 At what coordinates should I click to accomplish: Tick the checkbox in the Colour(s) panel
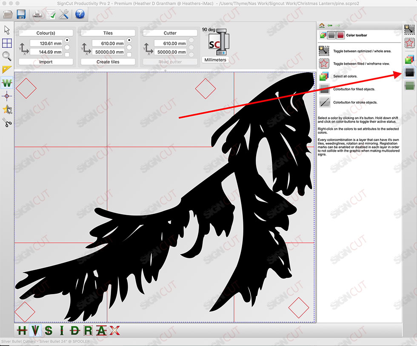tap(67, 55)
